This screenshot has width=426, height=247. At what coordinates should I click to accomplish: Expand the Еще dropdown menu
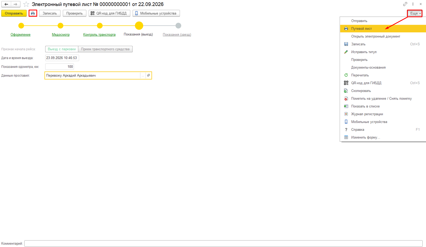click(415, 13)
